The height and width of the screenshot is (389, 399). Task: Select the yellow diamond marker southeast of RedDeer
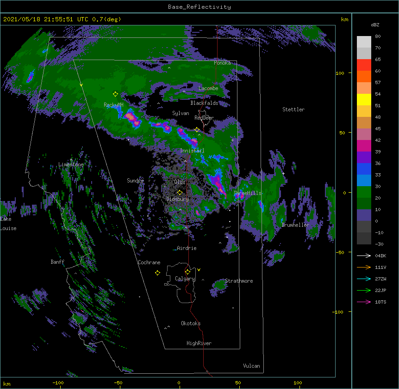197,130
